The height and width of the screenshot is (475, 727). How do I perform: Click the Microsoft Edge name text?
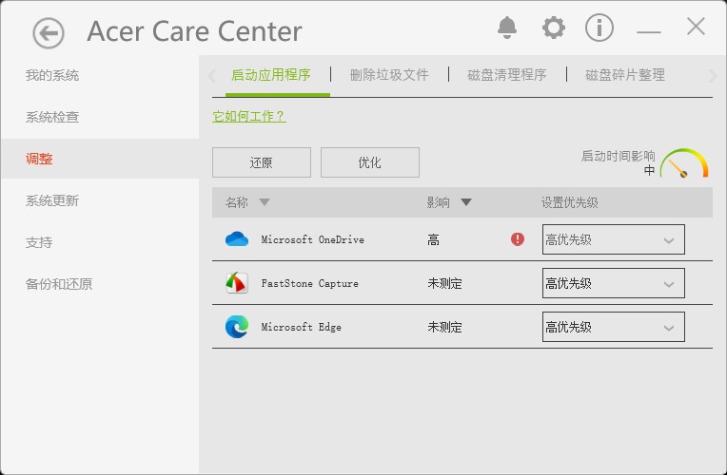click(302, 327)
